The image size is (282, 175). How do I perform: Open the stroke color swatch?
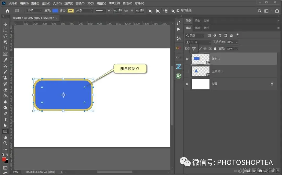point(71,11)
